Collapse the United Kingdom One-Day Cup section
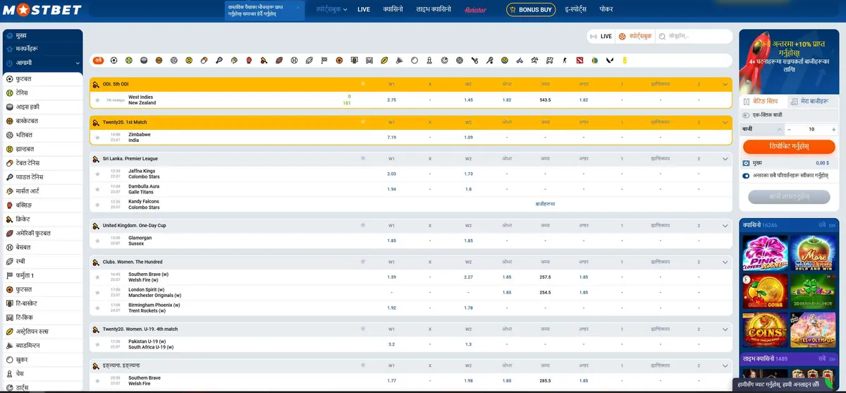This screenshot has height=393, width=846. 725,225
